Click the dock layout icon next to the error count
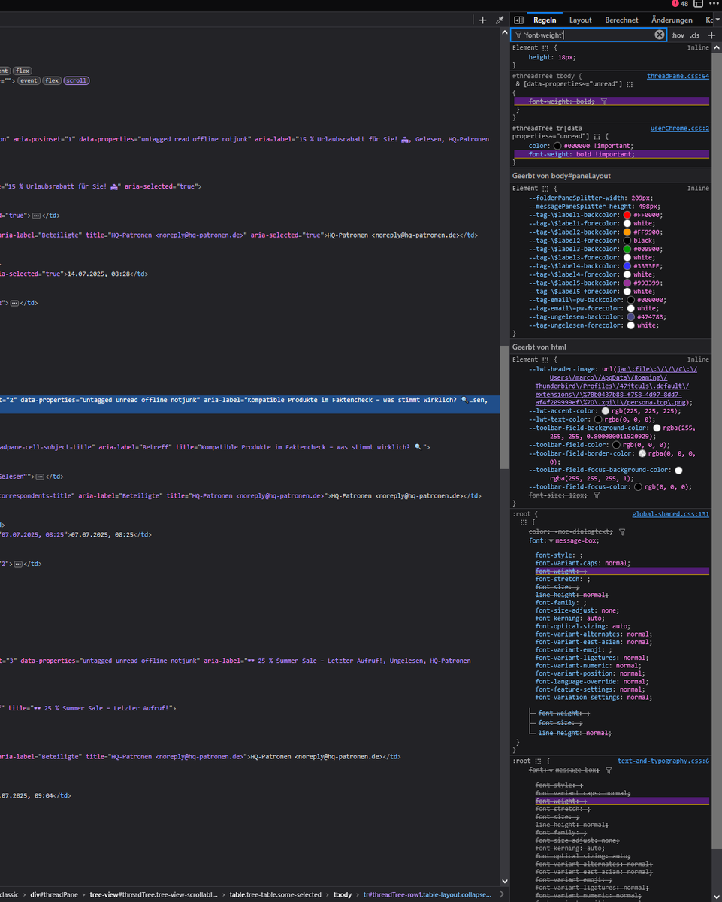The height and width of the screenshot is (902, 722). (698, 4)
